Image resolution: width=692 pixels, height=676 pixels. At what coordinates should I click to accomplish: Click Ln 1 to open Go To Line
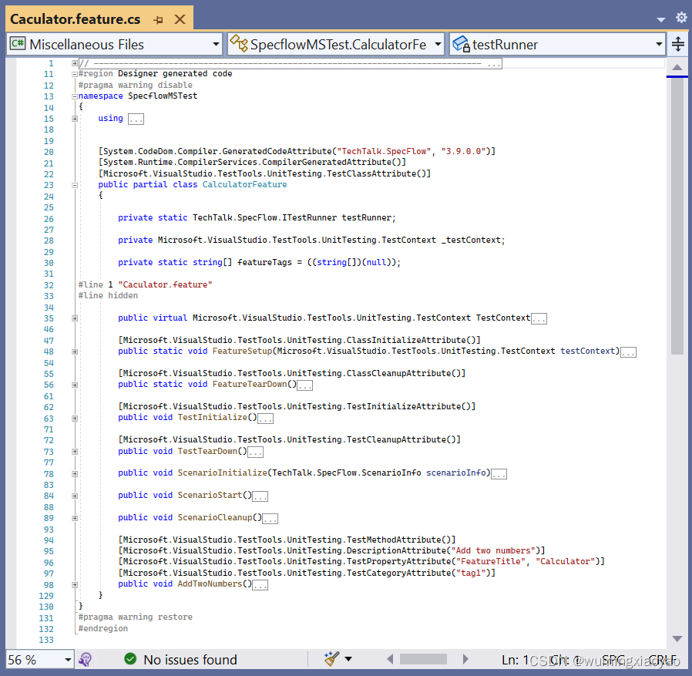click(515, 660)
